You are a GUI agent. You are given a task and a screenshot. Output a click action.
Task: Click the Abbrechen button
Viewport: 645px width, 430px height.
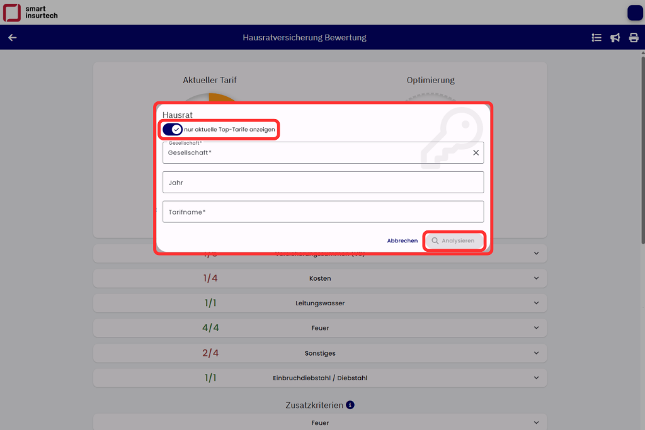(x=402, y=241)
